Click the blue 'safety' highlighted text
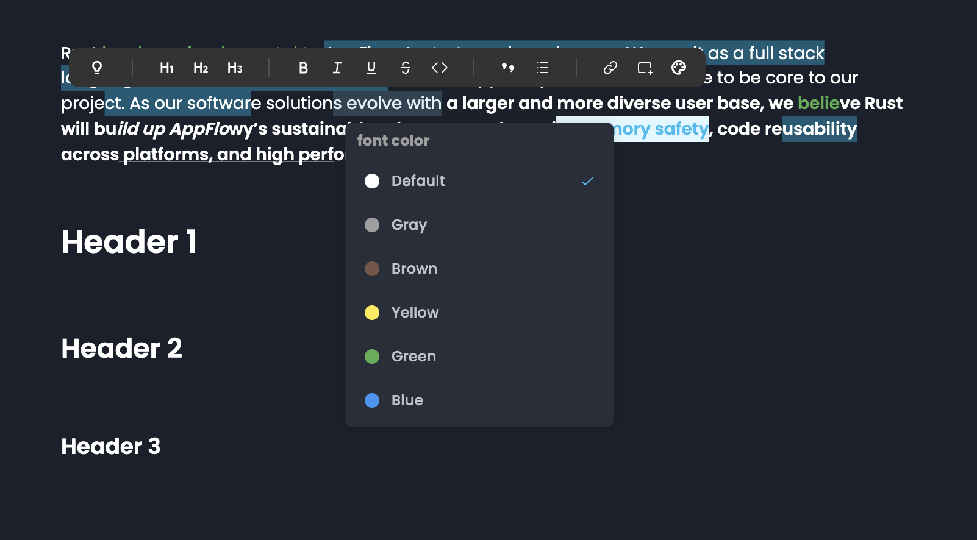Screen dimensions: 977x540 pos(681,129)
